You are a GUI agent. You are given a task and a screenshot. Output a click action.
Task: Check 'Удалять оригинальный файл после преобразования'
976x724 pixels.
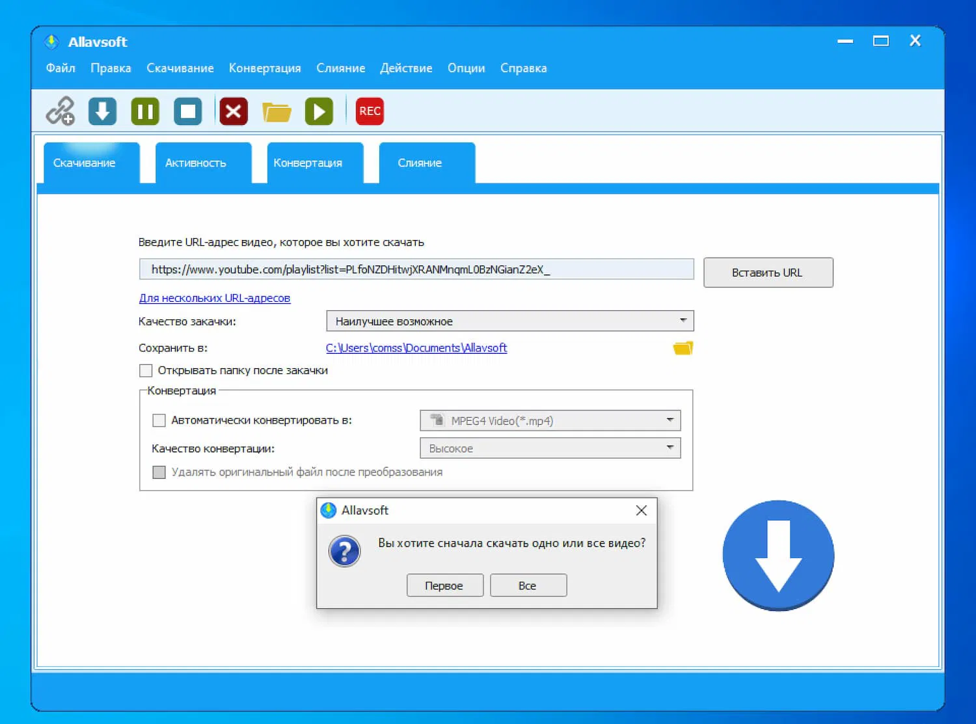[x=159, y=472]
